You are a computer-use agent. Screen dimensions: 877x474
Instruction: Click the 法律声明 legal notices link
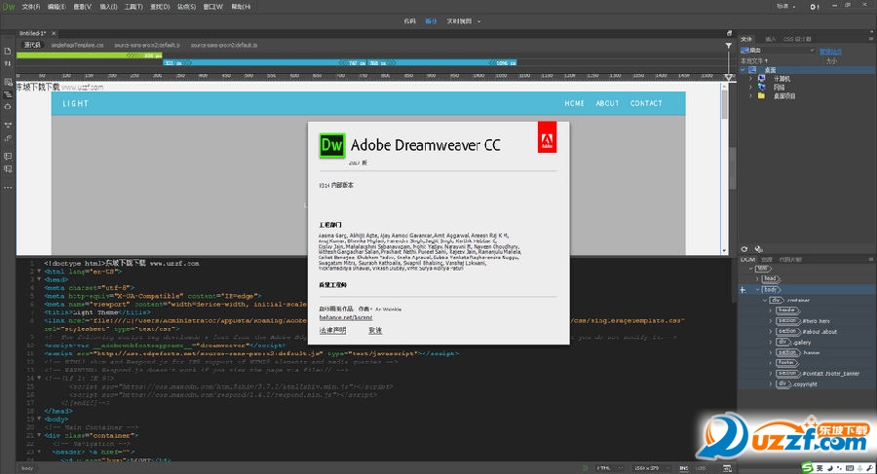pos(333,330)
